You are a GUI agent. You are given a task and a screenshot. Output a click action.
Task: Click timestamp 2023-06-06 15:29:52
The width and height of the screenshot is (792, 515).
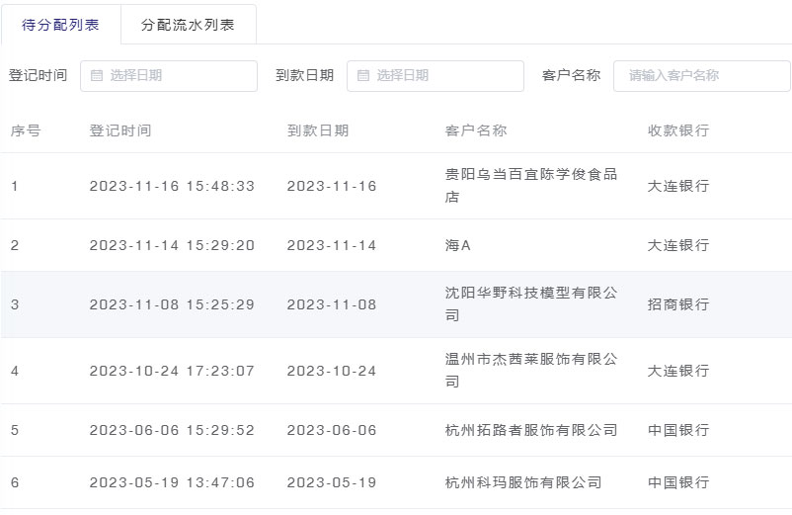pos(172,430)
